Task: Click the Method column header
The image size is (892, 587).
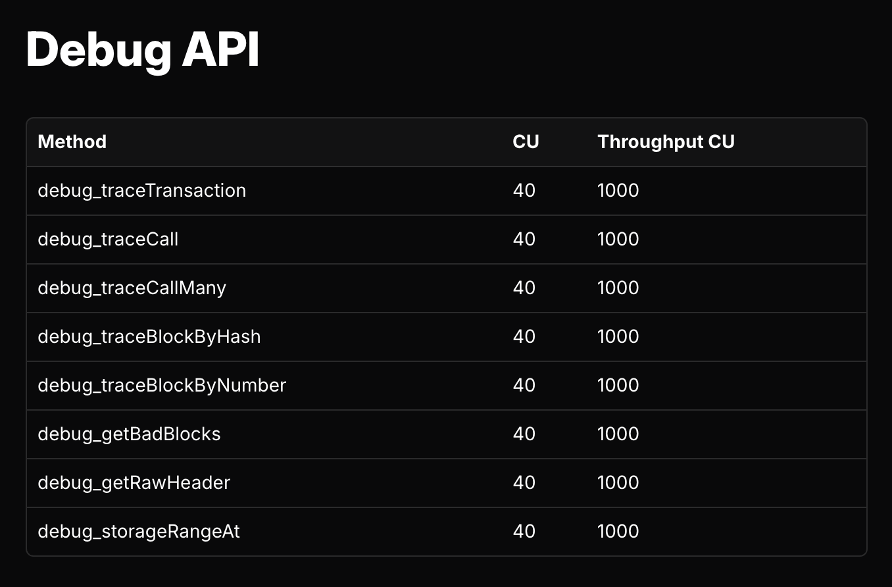Action: click(72, 141)
